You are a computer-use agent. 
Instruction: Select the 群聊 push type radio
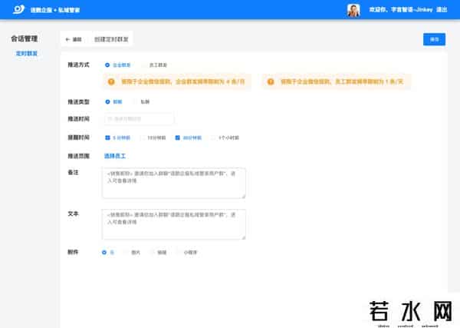click(107, 101)
